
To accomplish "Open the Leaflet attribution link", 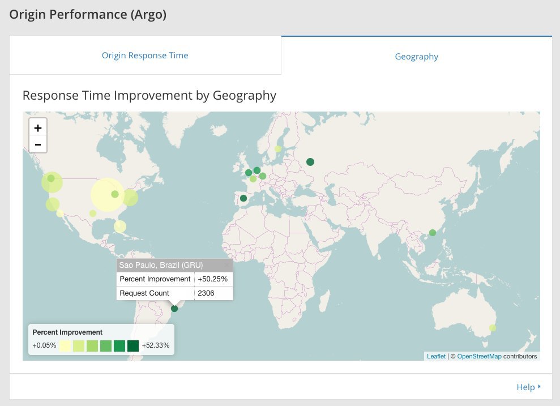I will click(436, 356).
